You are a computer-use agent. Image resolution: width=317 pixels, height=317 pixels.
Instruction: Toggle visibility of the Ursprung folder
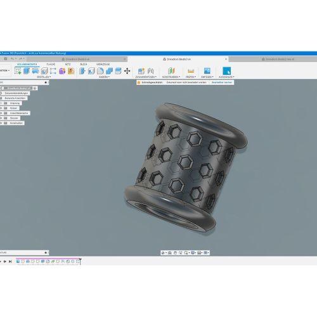tap(1, 103)
